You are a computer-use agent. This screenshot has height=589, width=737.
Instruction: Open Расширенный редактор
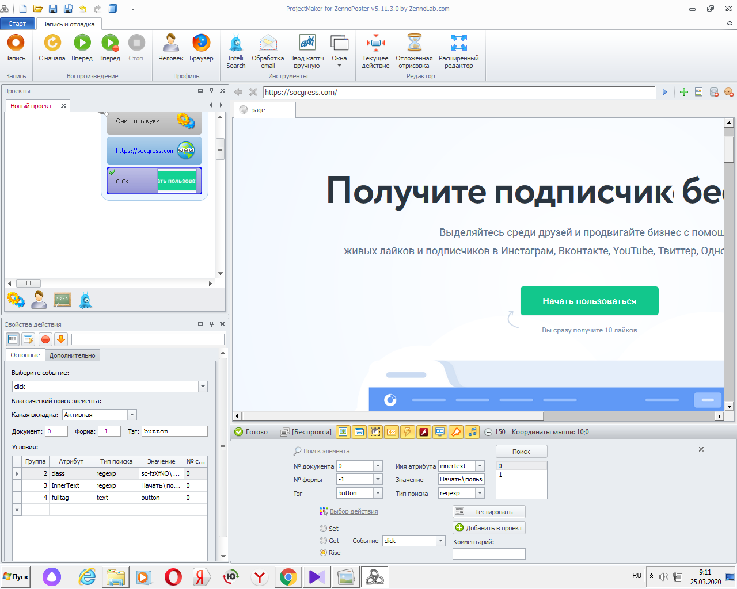coord(458,51)
